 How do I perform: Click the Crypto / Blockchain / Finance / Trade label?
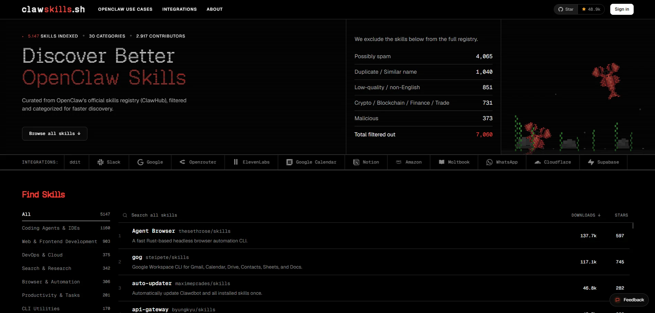click(402, 103)
